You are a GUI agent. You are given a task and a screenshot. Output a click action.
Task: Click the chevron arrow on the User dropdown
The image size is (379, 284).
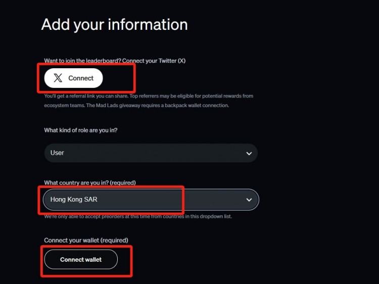[x=249, y=153]
